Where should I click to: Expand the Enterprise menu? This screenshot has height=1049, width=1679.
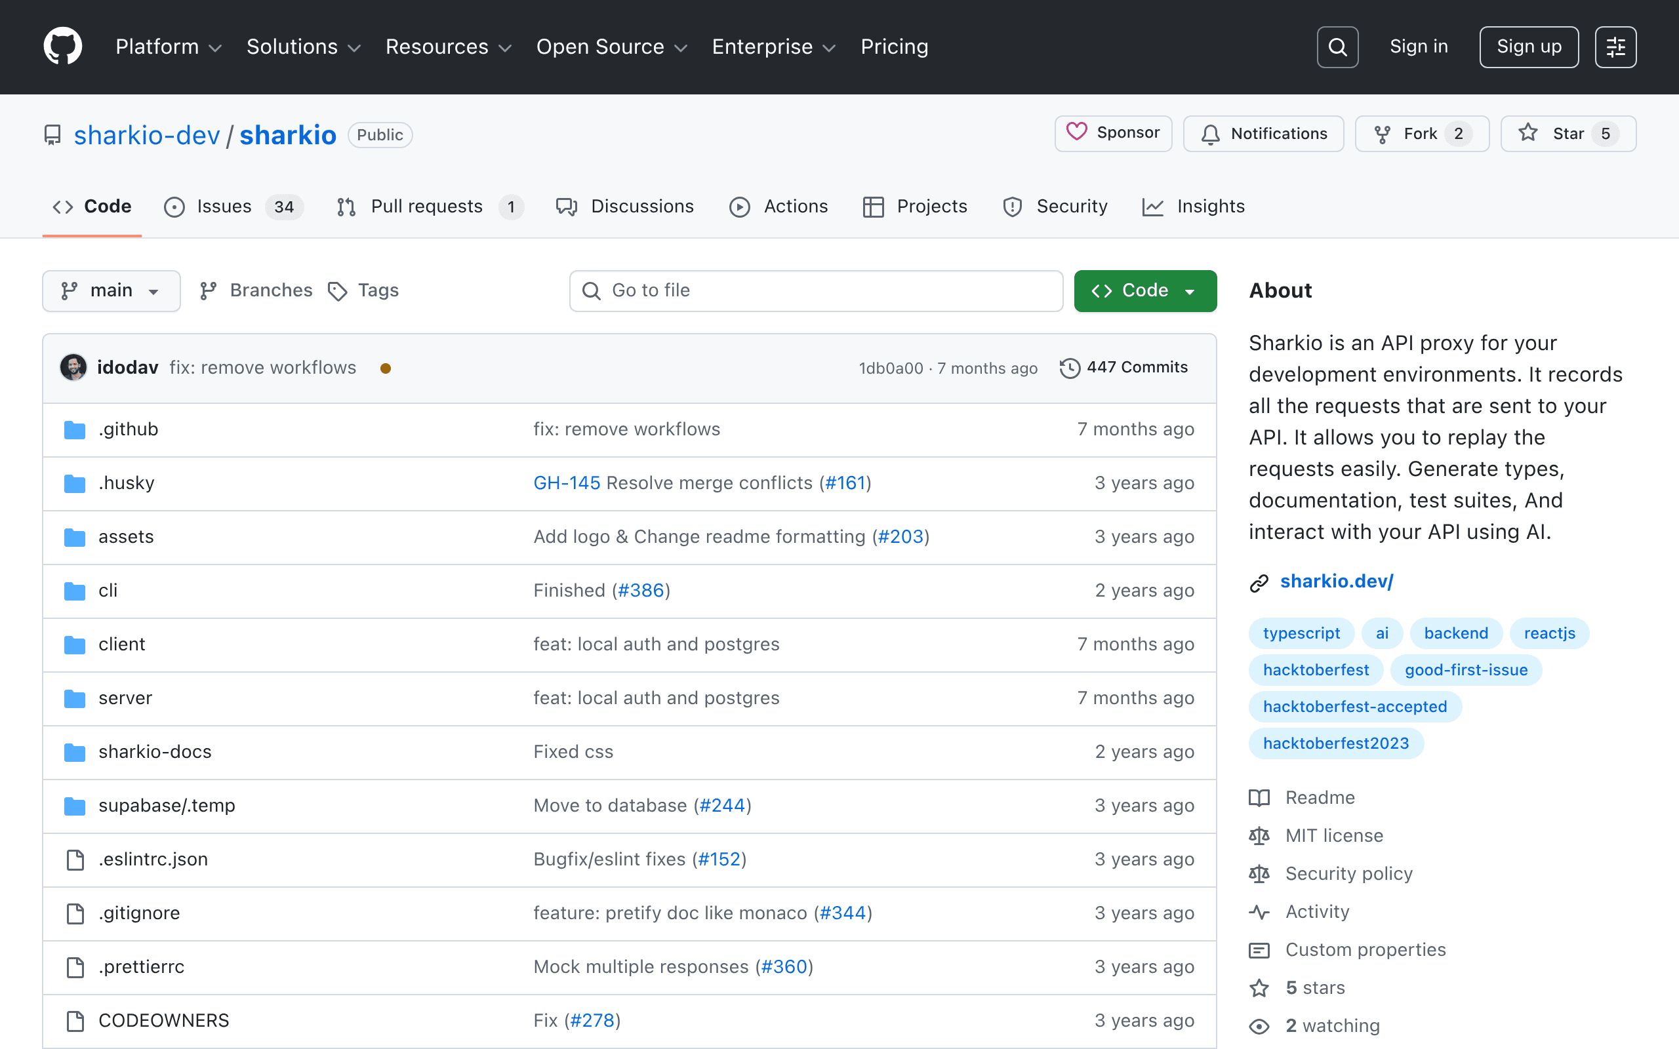click(x=775, y=47)
